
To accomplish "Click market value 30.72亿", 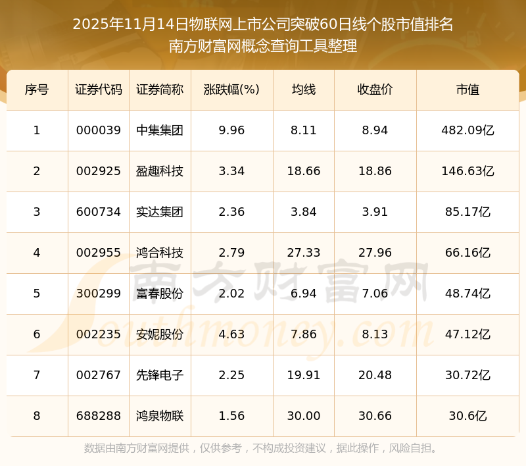I will (467, 375).
